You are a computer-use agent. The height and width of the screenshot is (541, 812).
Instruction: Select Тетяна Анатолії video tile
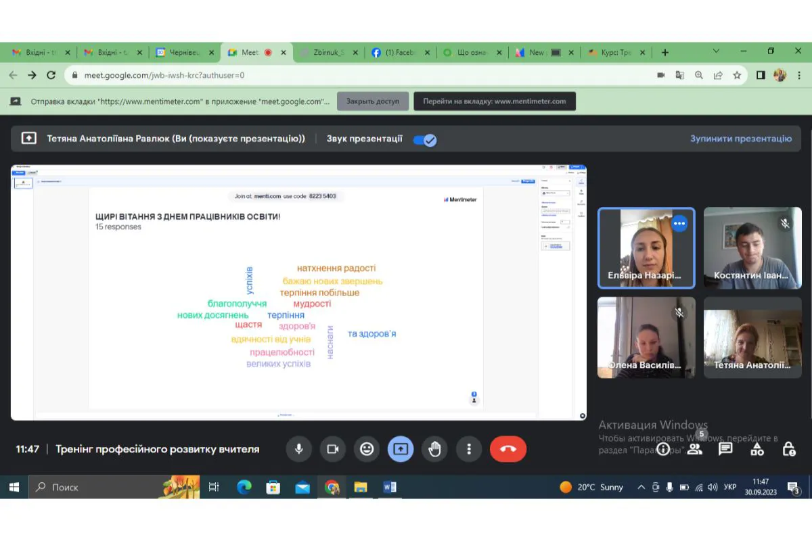[752, 337]
